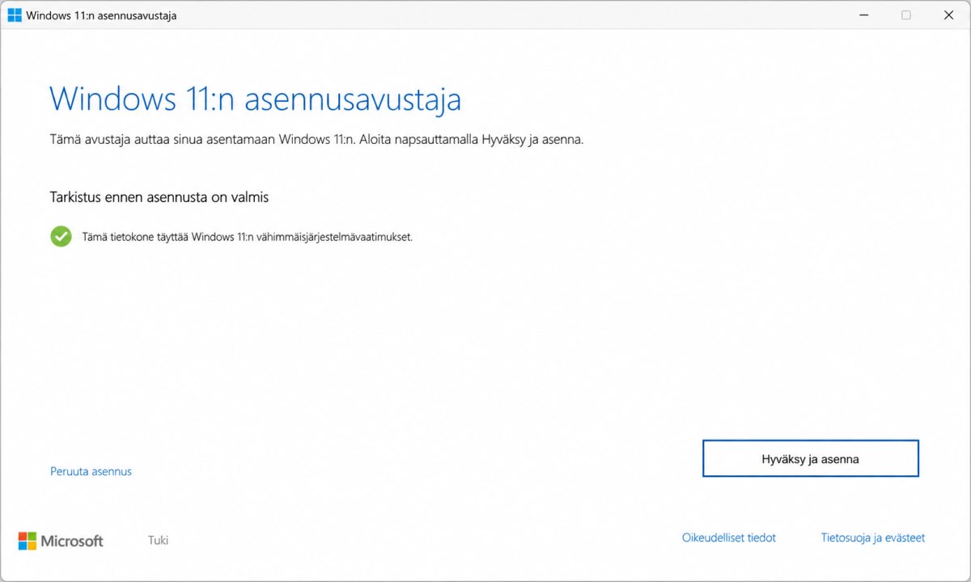Click the Microsoft logo in footer

61,541
